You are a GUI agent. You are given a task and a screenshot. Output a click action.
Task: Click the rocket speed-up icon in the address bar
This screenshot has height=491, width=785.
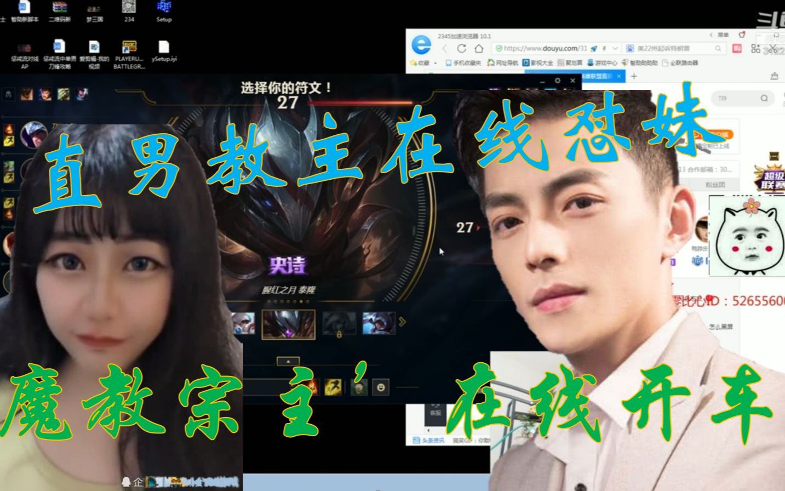(x=594, y=48)
